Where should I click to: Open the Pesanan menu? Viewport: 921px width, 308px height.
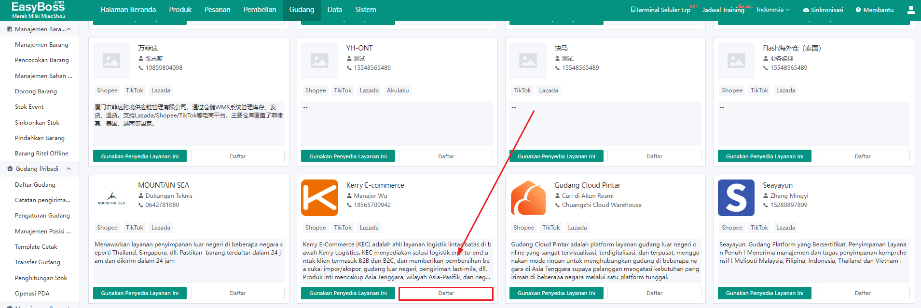[x=217, y=10]
